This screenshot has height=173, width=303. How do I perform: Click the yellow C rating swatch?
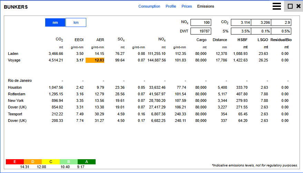[x=51, y=162]
